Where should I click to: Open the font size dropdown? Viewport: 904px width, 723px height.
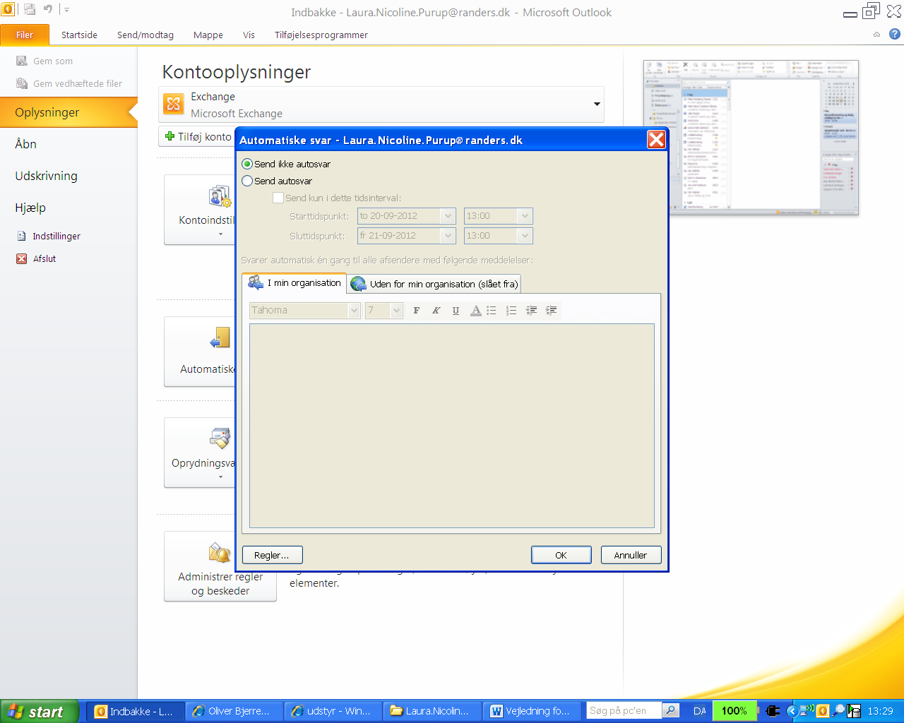[x=396, y=311]
